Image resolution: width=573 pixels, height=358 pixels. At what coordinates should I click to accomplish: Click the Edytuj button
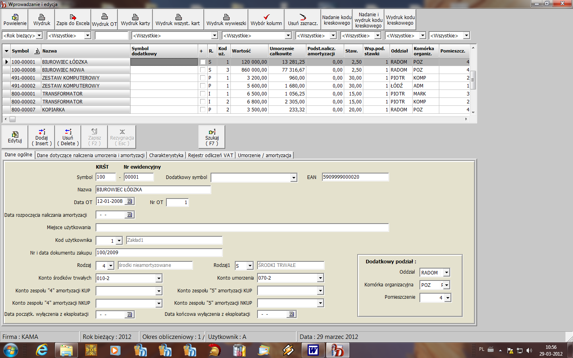(x=15, y=137)
